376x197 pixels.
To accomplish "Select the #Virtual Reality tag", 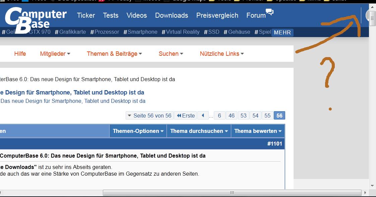I will click(181, 32).
